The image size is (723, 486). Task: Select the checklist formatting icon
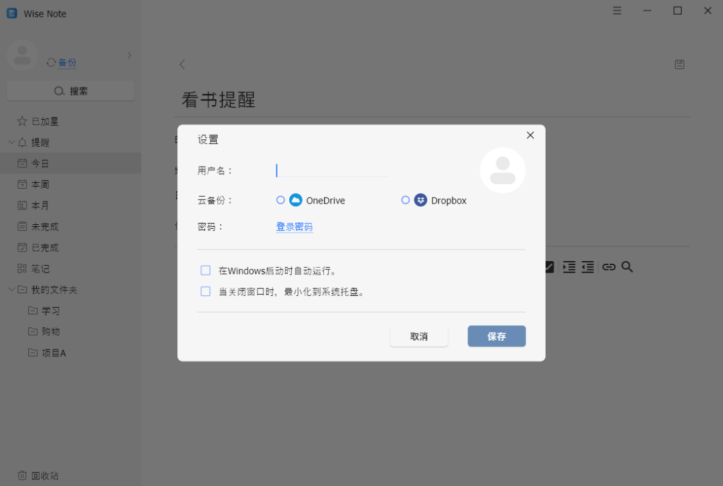point(548,266)
